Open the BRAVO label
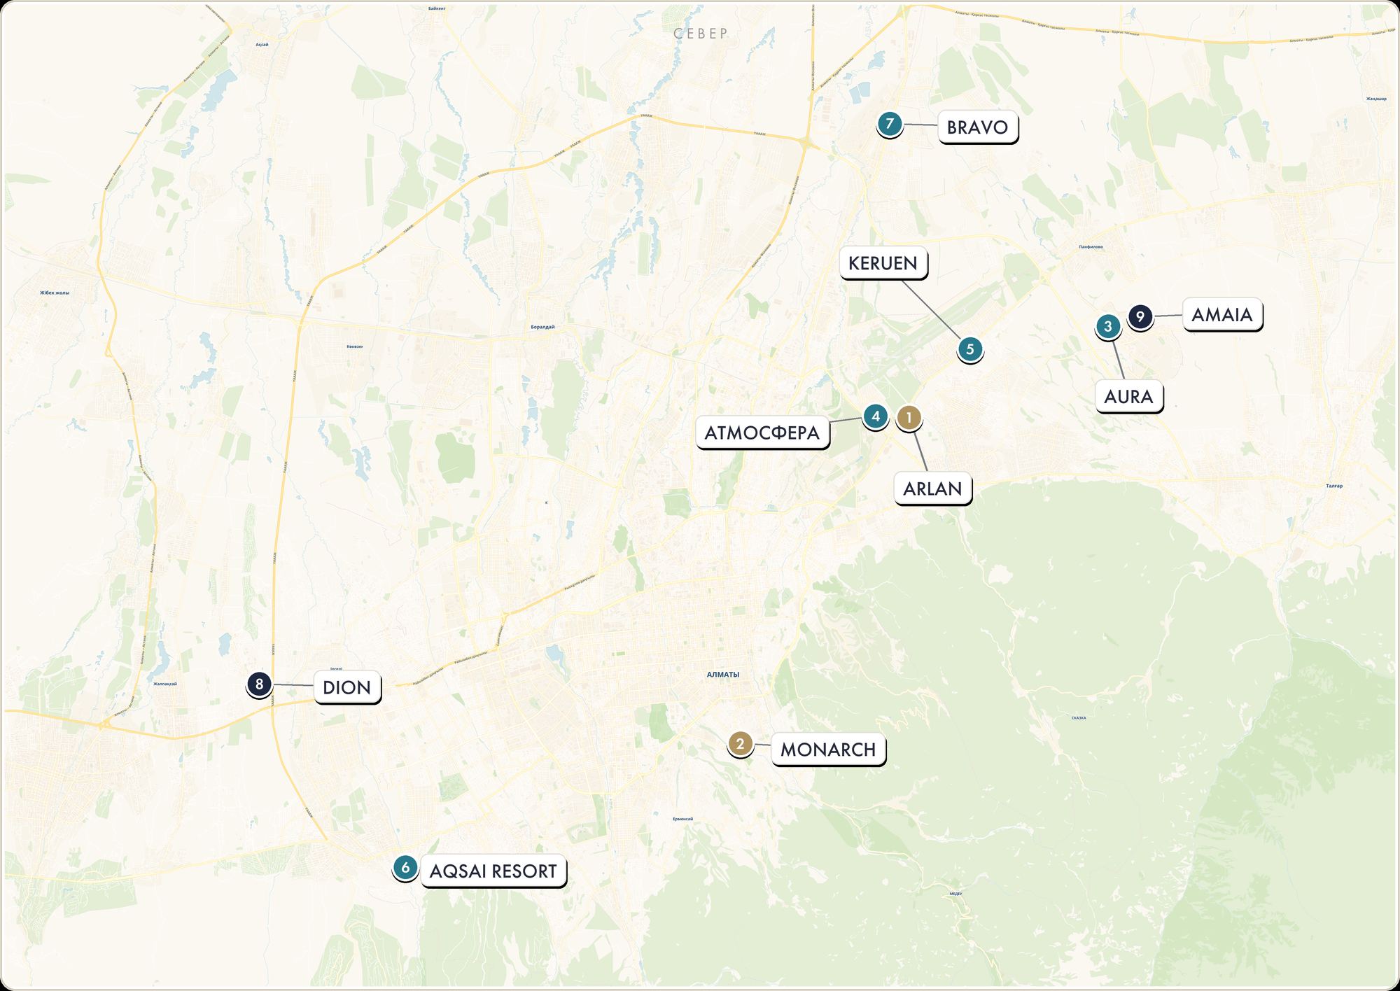 click(x=977, y=127)
